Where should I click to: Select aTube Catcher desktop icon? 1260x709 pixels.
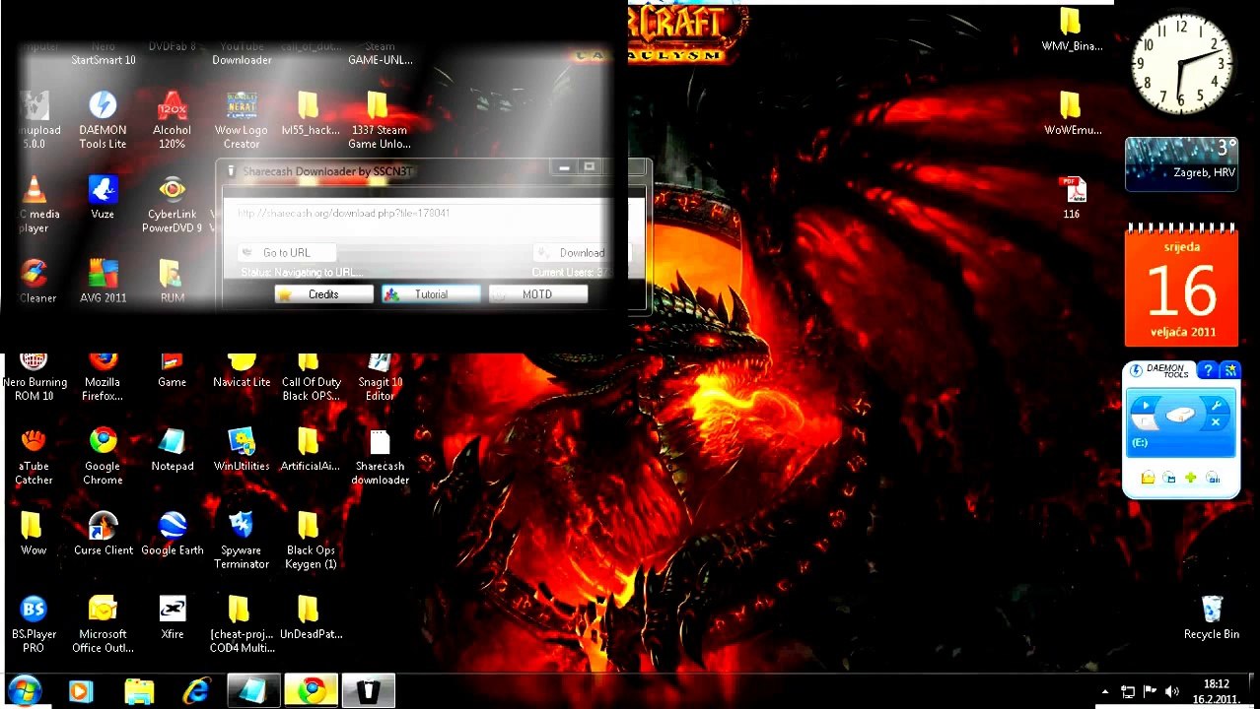[x=34, y=455]
